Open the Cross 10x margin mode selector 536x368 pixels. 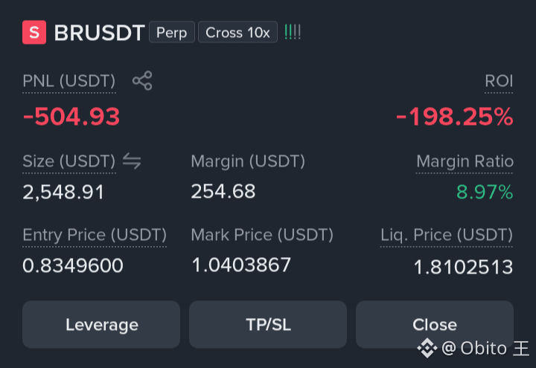click(x=237, y=33)
